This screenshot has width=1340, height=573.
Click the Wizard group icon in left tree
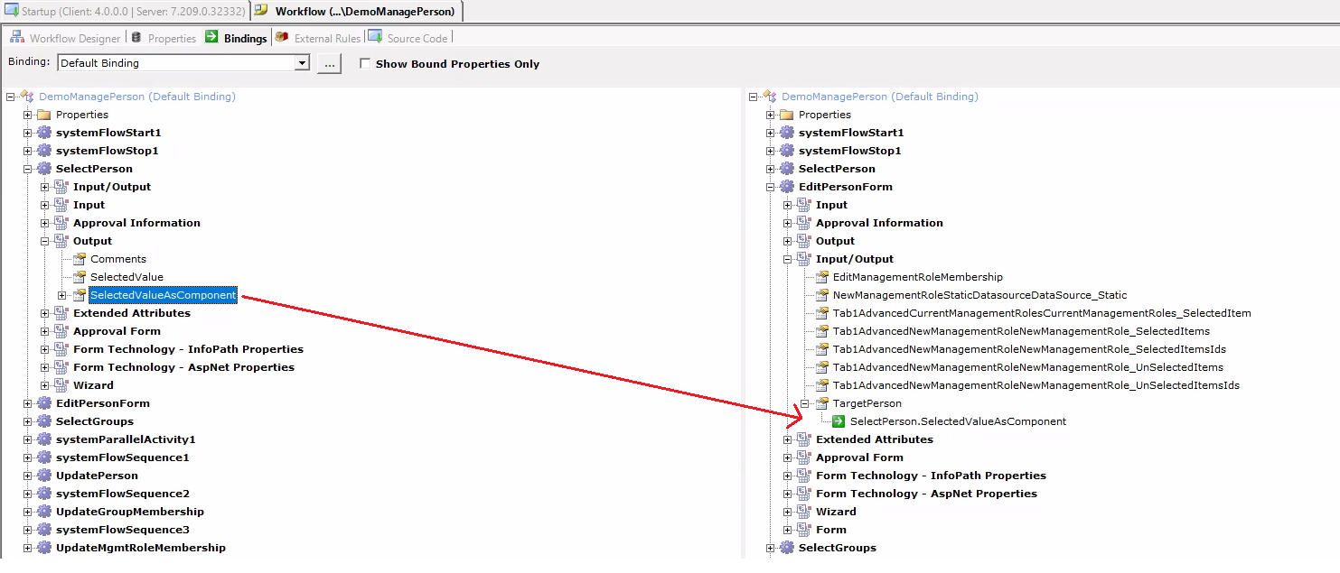(61, 385)
